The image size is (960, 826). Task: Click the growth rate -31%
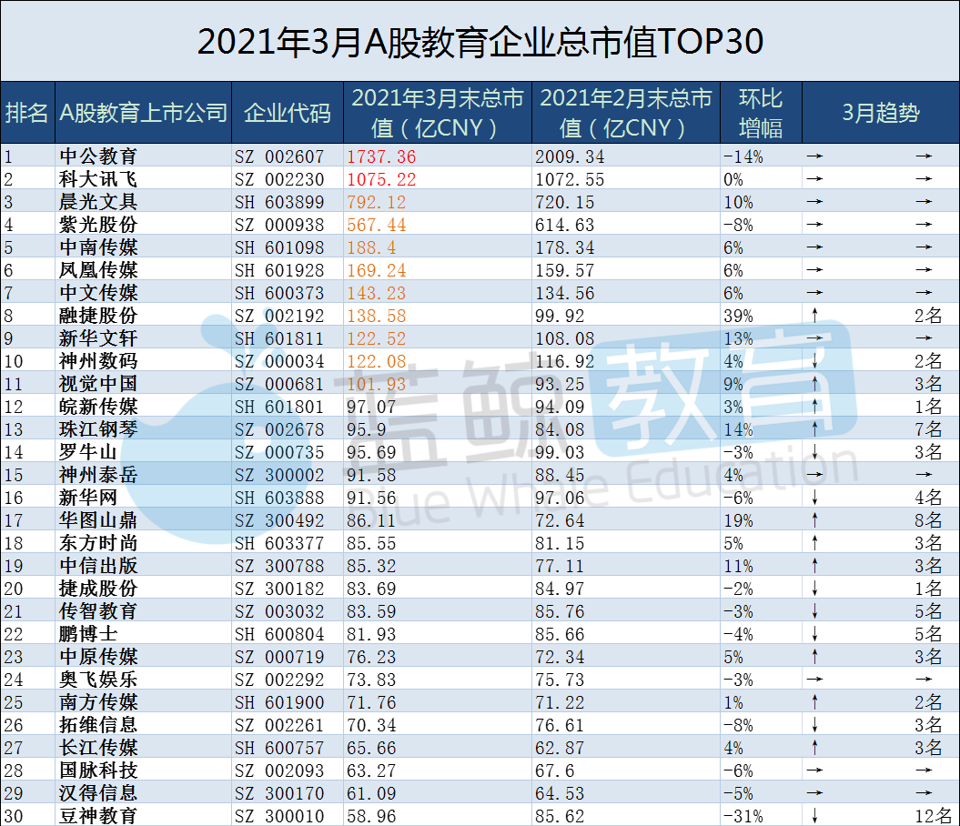(x=743, y=816)
